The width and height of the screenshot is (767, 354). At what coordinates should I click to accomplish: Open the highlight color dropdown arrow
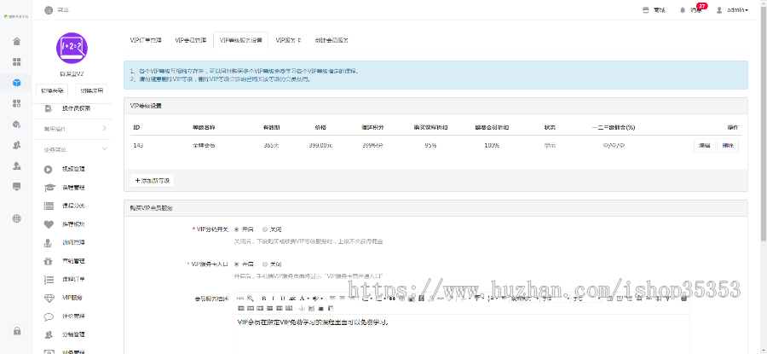(322, 299)
